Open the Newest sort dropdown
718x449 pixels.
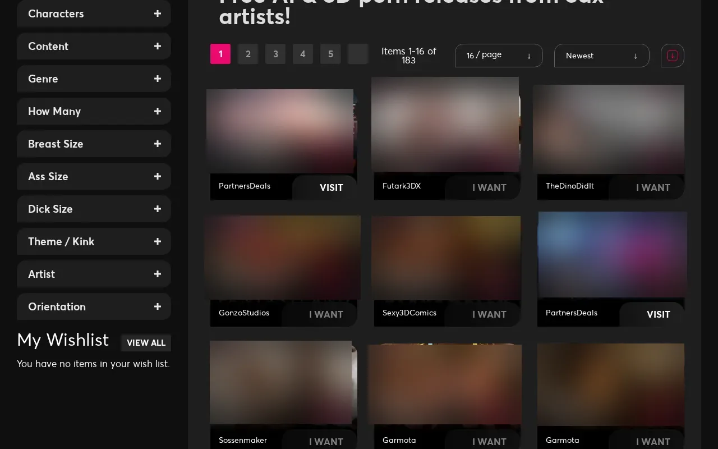[601, 56]
